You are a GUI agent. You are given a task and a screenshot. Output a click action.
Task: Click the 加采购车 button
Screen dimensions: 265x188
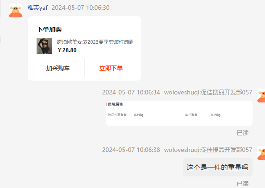pos(58,68)
